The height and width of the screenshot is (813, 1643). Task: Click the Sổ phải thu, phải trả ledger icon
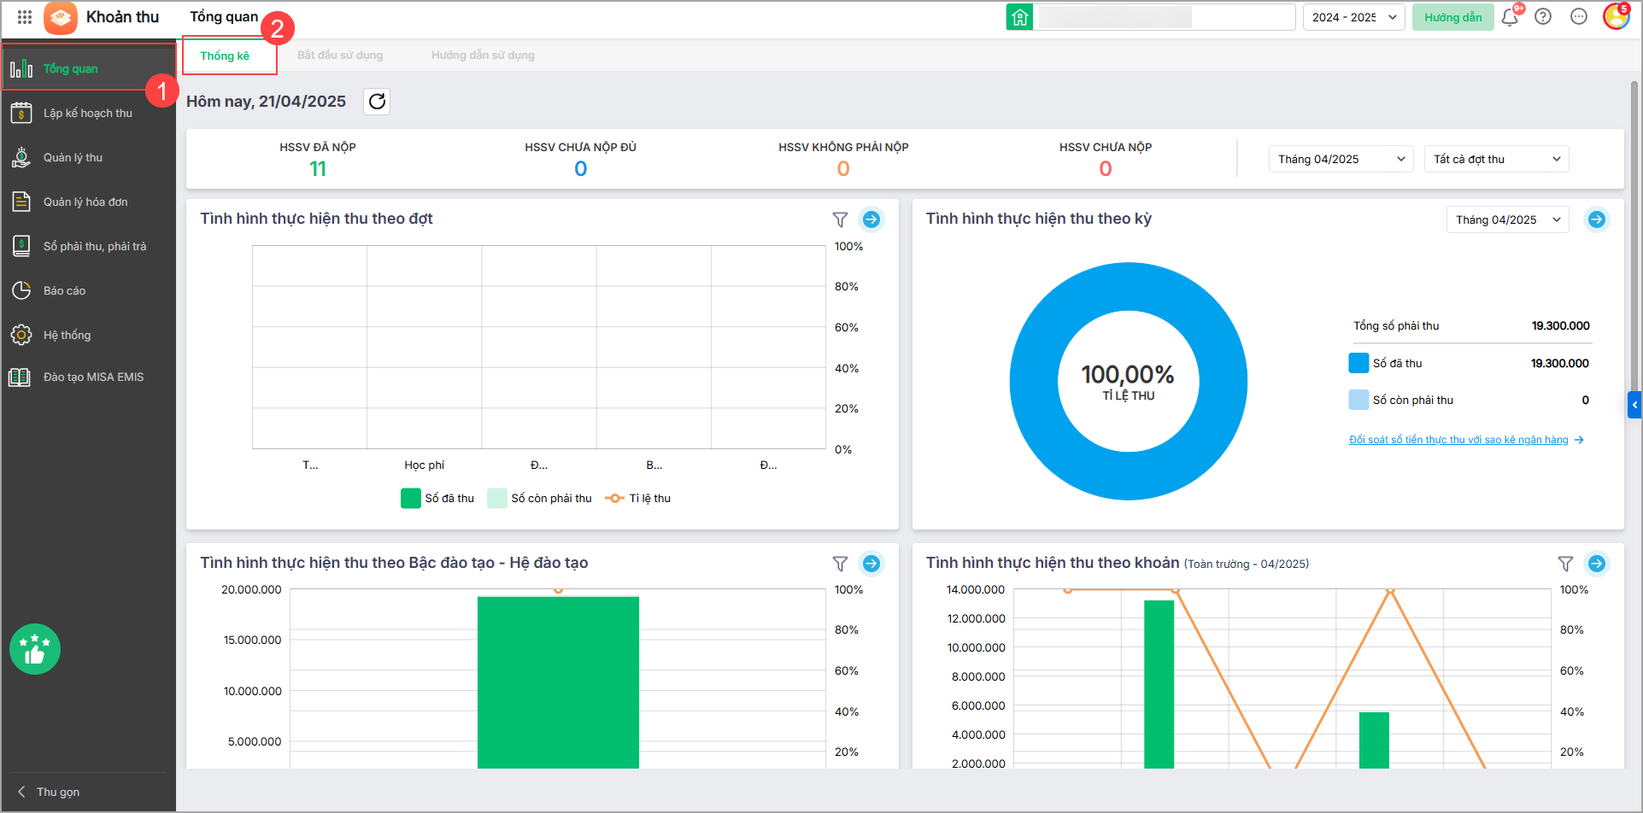pyautogui.click(x=21, y=246)
